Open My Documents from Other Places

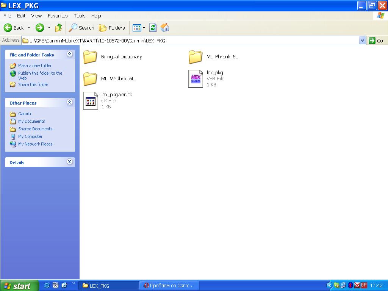pos(31,121)
